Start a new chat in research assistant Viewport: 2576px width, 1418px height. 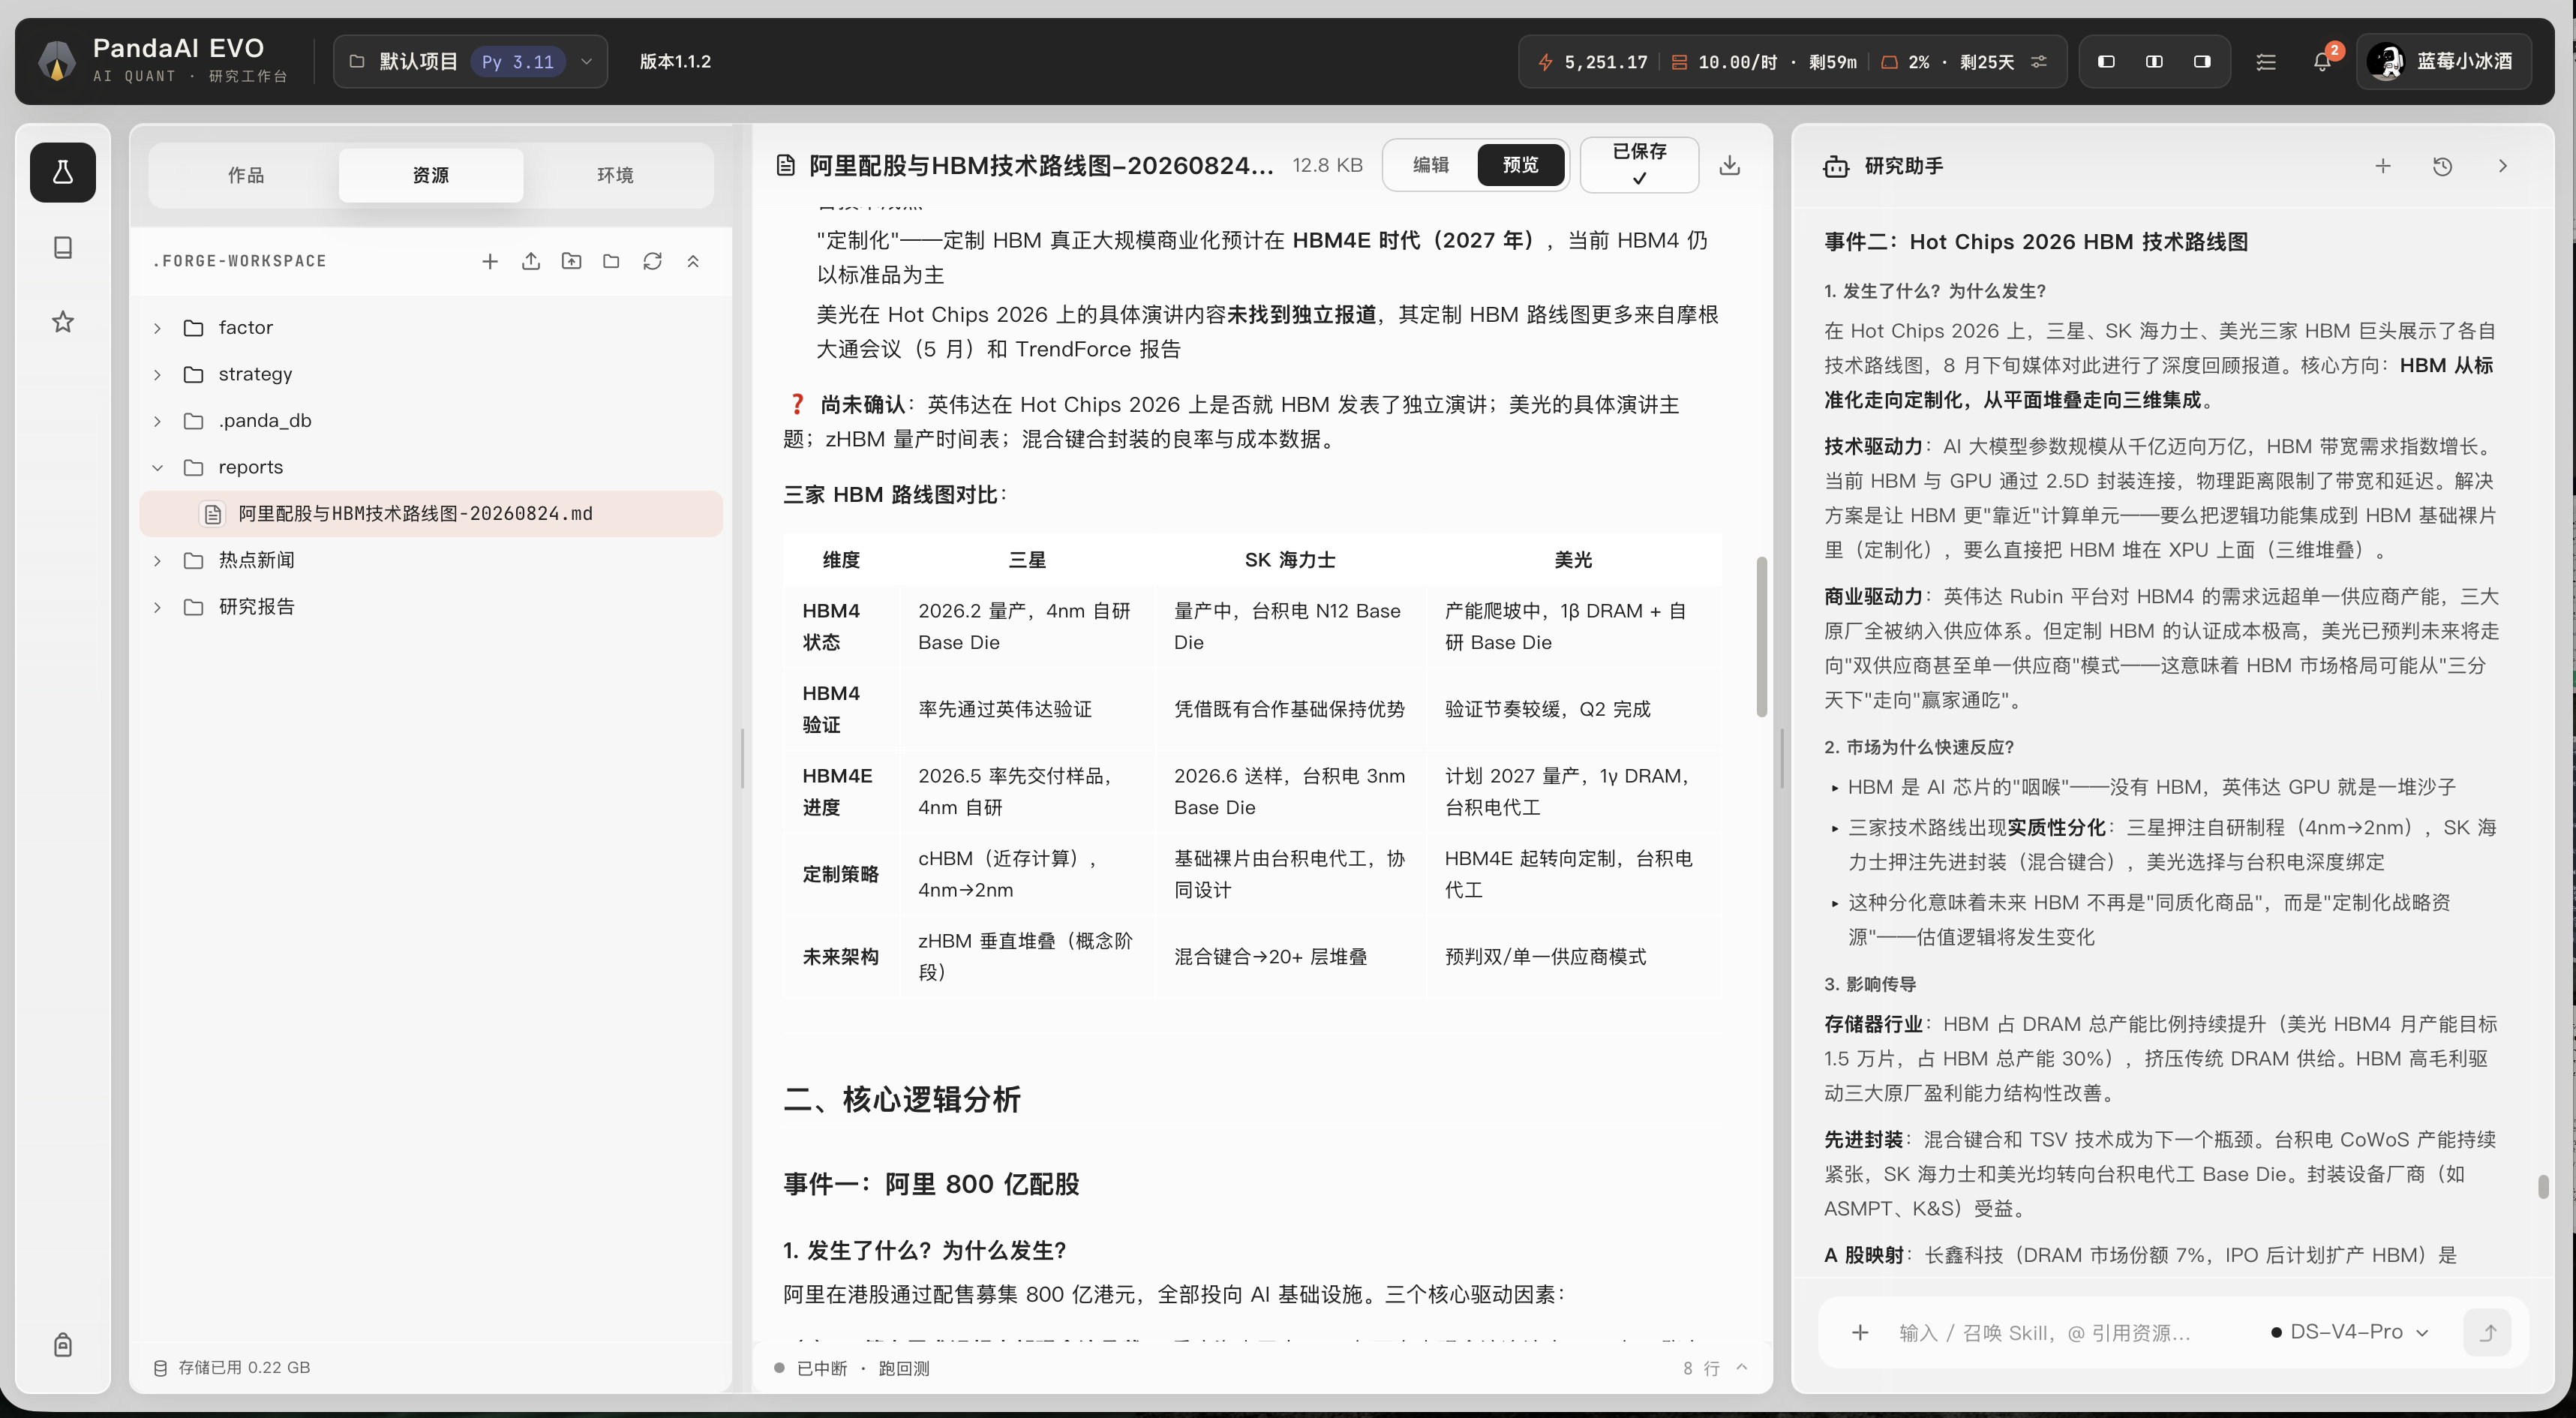(2383, 166)
